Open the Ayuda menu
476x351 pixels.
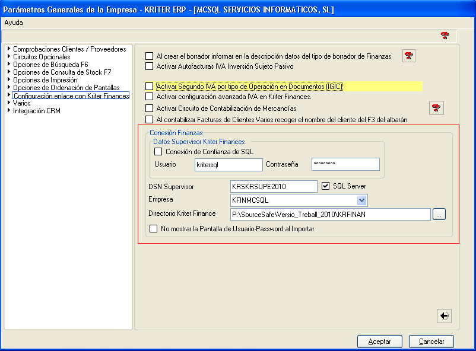click(x=14, y=23)
